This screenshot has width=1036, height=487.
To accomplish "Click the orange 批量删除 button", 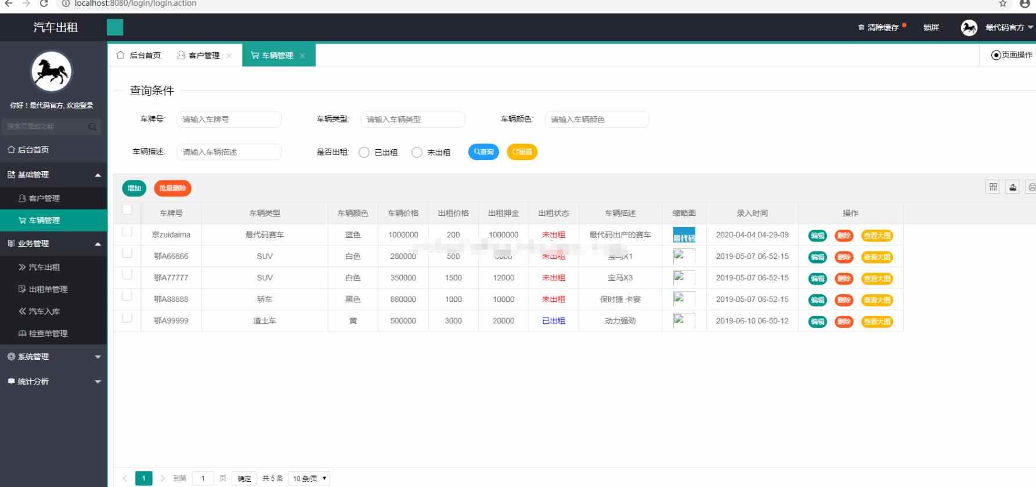I will point(172,188).
